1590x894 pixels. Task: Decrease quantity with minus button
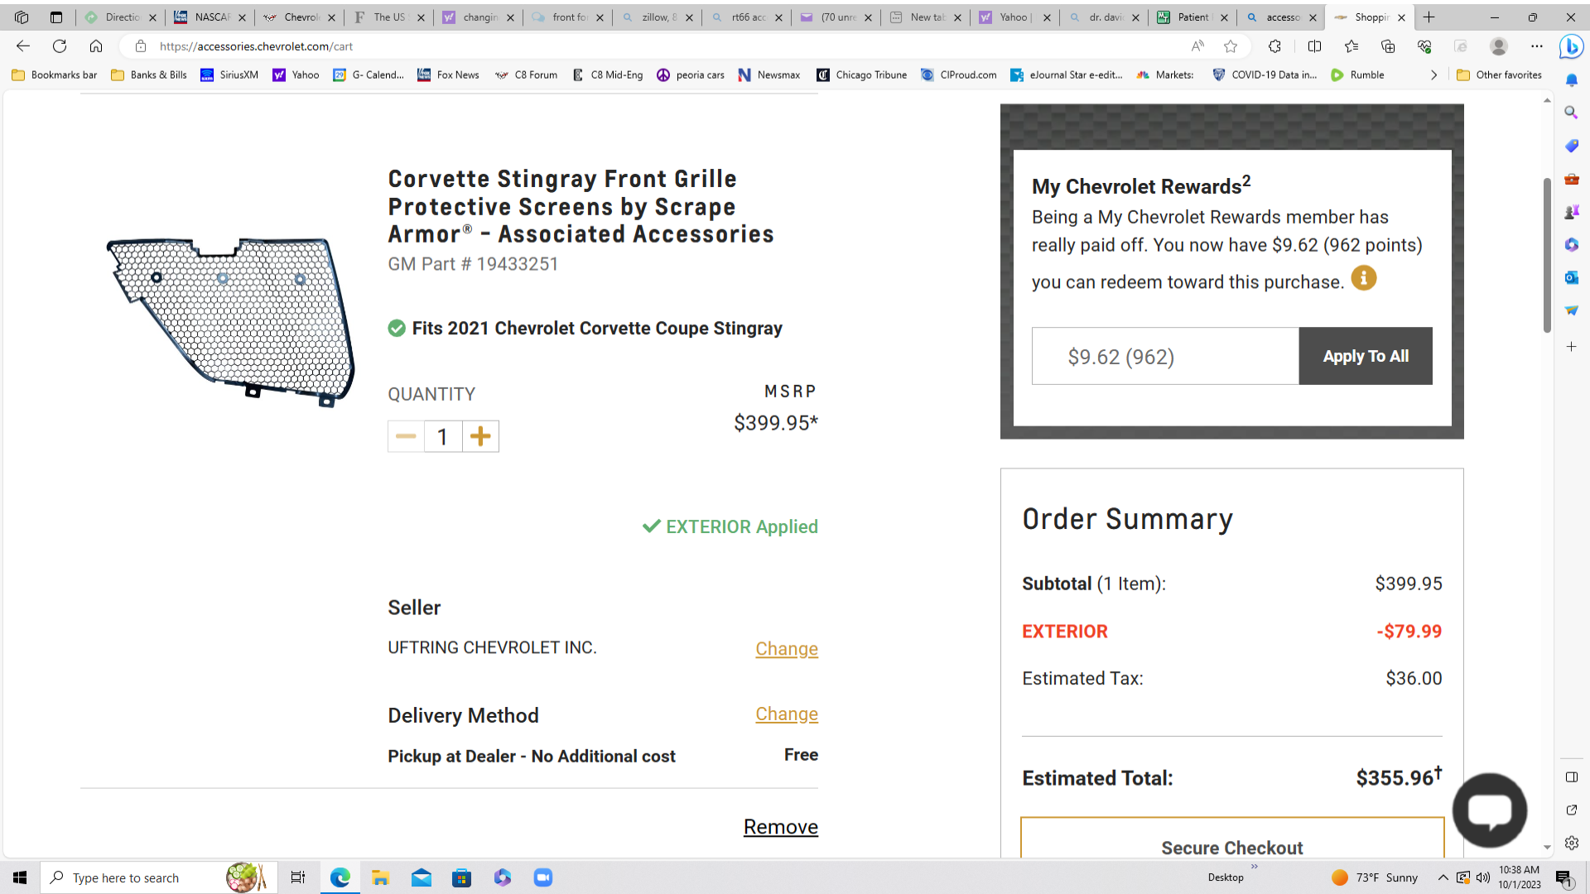406,436
